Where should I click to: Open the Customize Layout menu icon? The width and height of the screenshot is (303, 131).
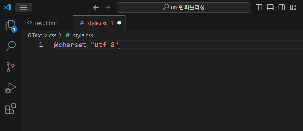click(x=293, y=8)
